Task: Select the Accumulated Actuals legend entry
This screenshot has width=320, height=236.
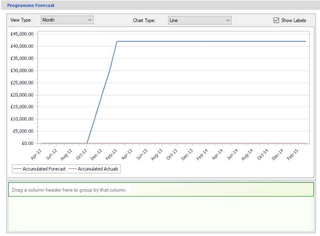Action: tap(94, 169)
